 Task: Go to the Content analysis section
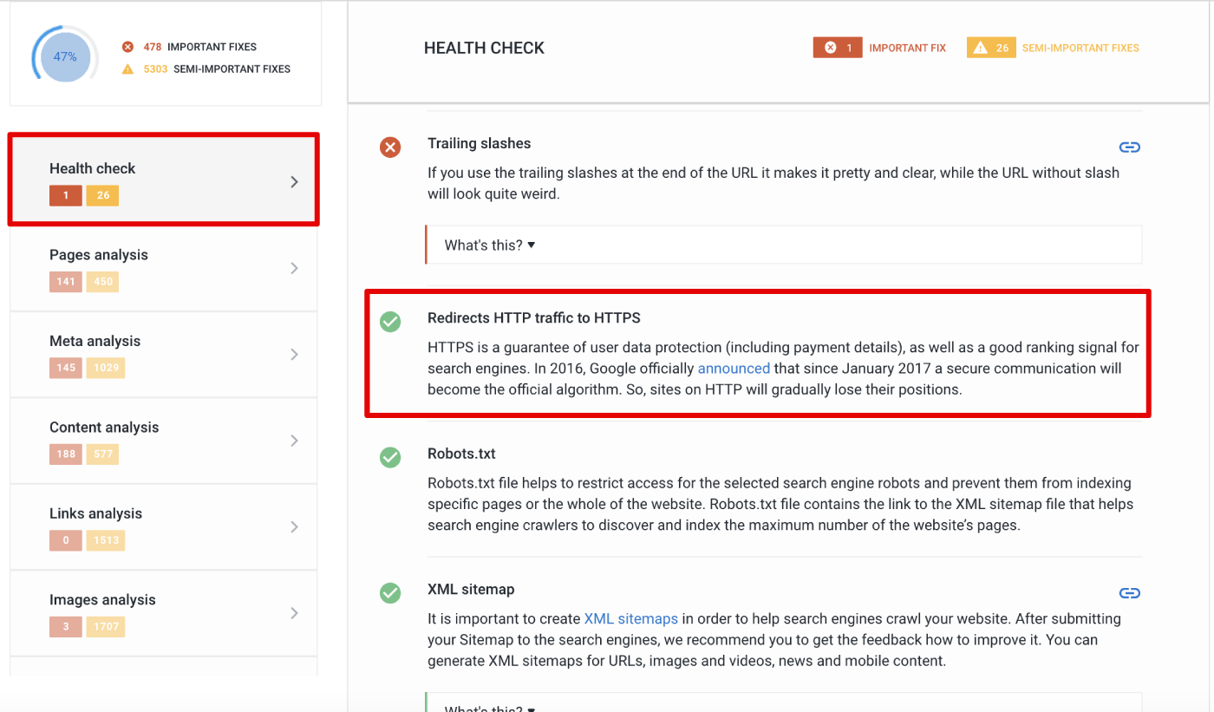[x=164, y=441]
